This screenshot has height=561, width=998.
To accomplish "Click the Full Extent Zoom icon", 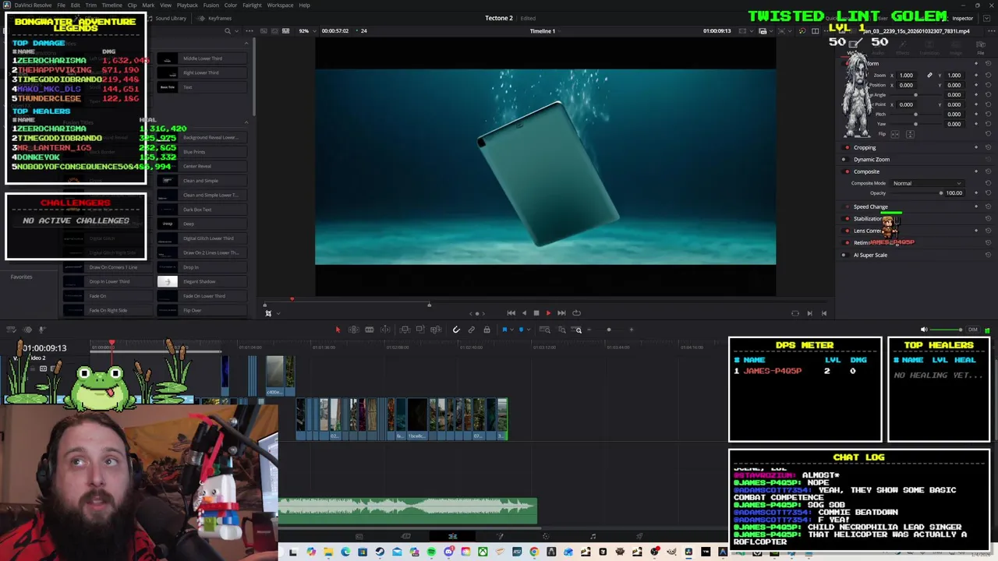I will coord(545,330).
